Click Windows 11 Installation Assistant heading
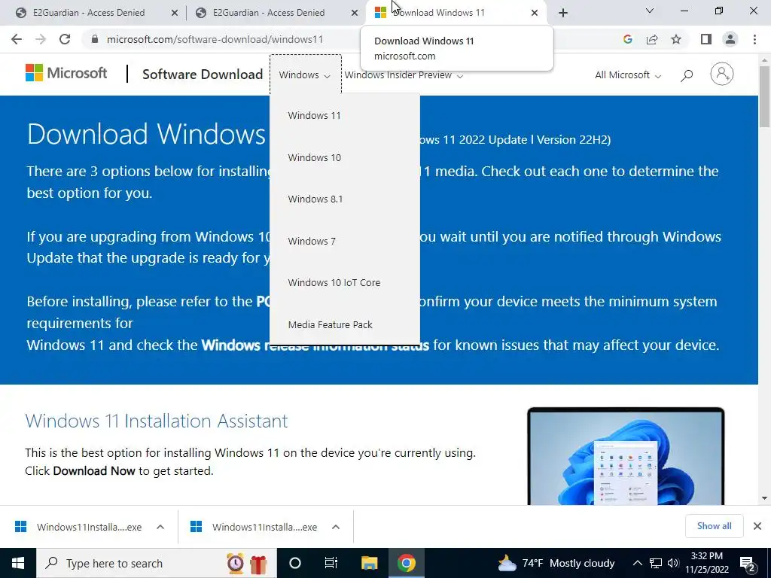771x578 pixels. (157, 421)
